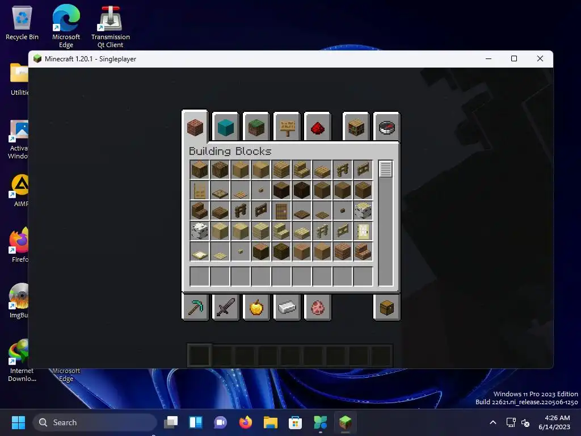Pick the Oak Button item
Screen dimensions: 581x436
261,190
